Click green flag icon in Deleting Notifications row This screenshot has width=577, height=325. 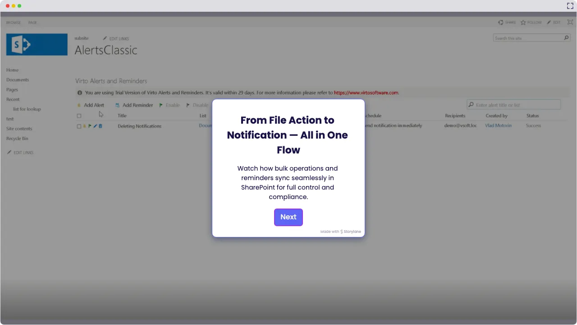90,126
